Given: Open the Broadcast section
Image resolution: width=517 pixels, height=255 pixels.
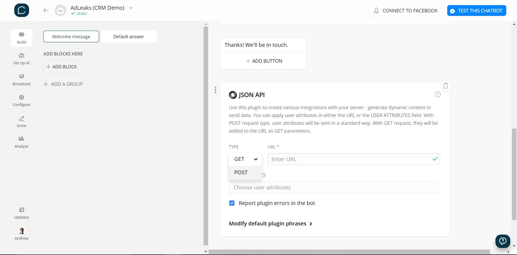Looking at the screenshot, I should click(22, 80).
